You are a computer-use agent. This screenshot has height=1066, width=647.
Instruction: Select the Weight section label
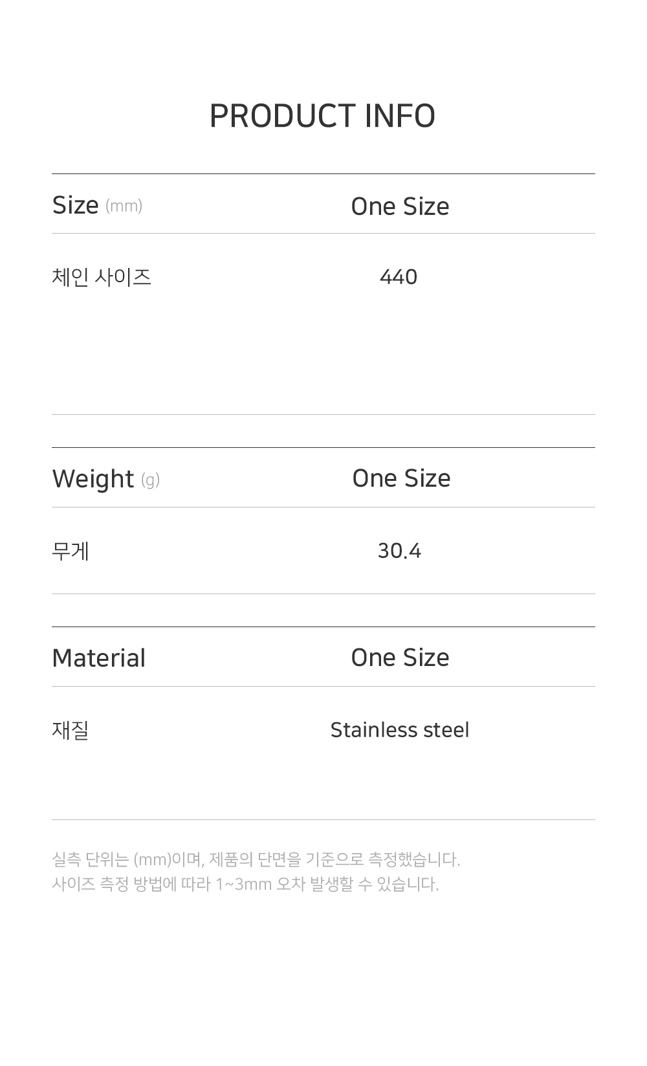coord(93,479)
